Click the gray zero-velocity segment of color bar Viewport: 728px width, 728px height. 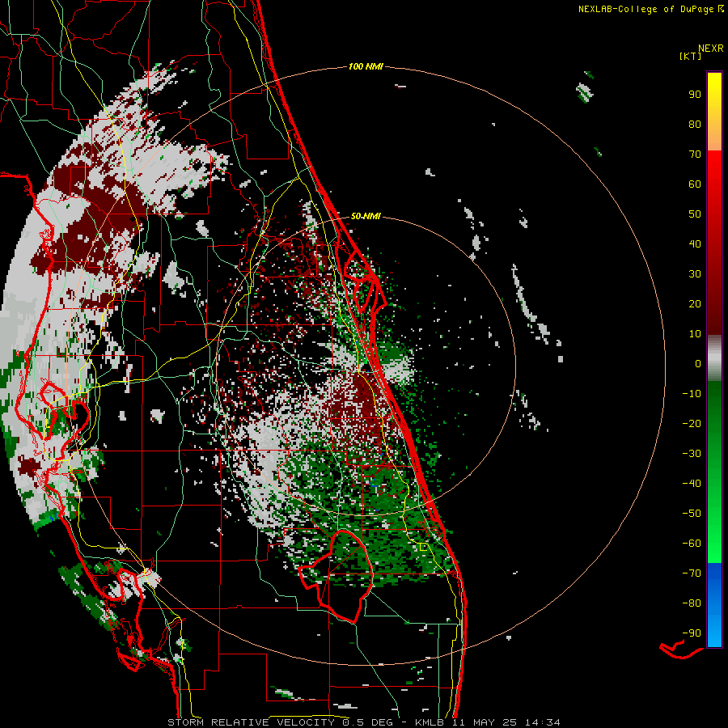(x=714, y=358)
